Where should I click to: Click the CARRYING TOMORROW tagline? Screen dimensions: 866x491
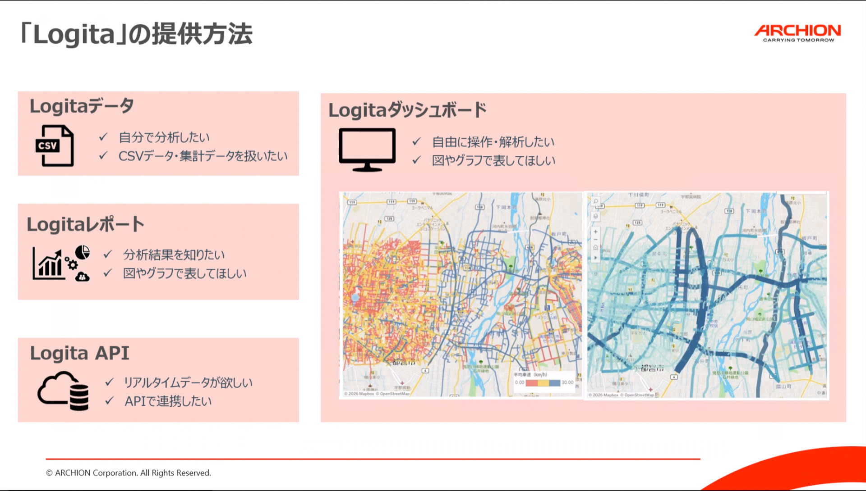click(798, 40)
